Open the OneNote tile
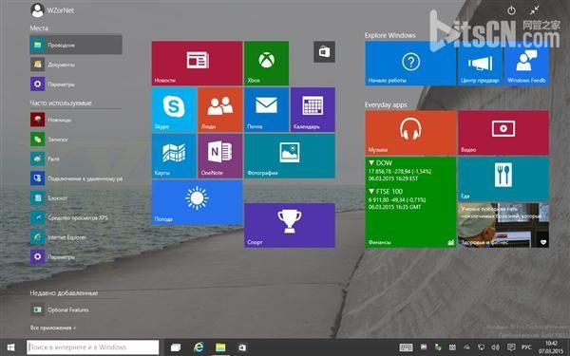The image size is (570, 356). 220,156
